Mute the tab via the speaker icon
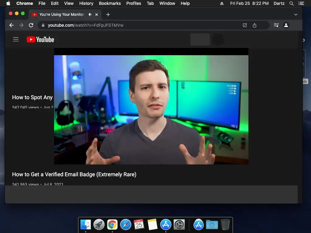Image resolution: width=311 pixels, height=233 pixels. coord(90,15)
